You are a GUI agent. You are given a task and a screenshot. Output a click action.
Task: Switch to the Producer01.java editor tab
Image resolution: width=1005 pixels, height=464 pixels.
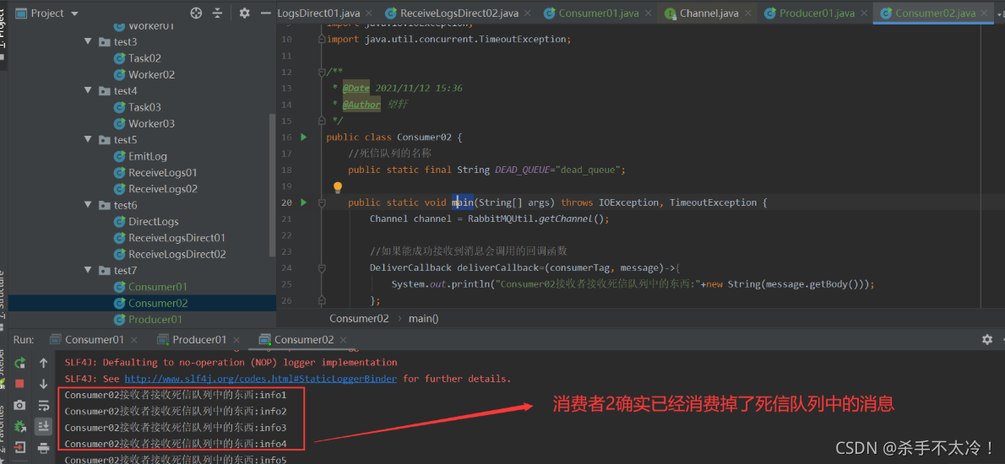(817, 13)
